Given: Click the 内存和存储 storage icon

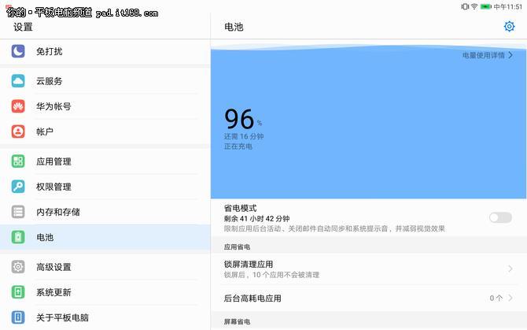Looking at the screenshot, I should (x=18, y=212).
